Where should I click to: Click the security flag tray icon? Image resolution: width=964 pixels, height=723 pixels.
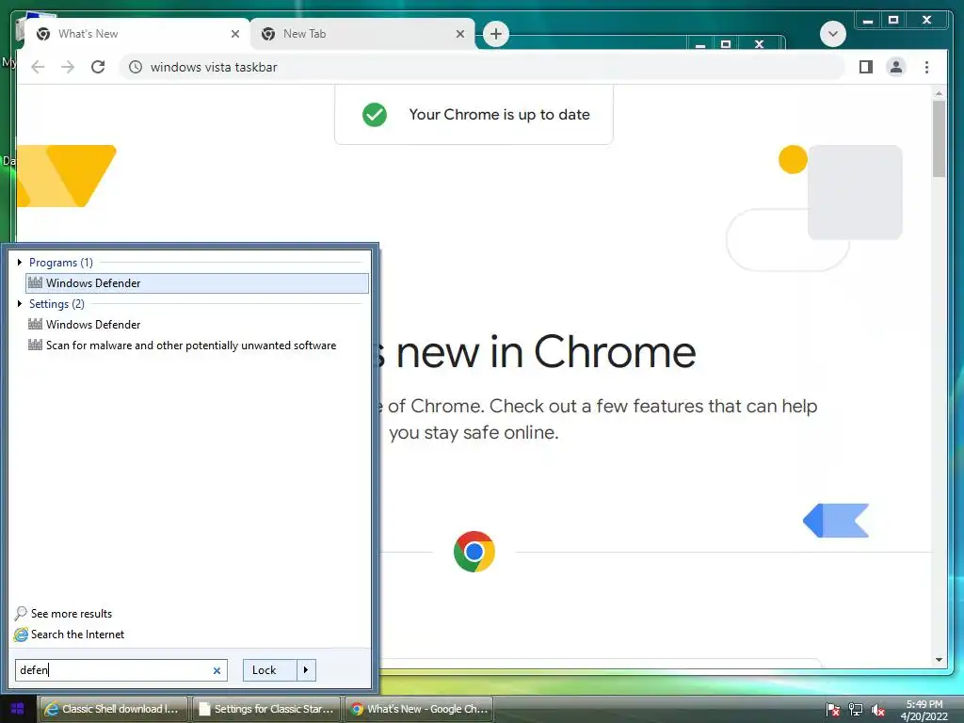click(832, 710)
